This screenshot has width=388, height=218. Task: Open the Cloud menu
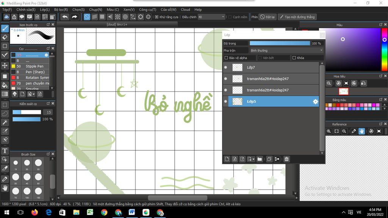[185, 9]
